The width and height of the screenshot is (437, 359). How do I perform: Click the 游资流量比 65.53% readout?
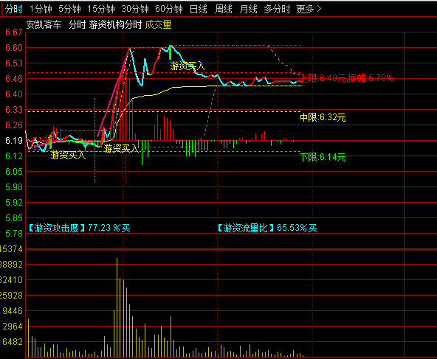pyautogui.click(x=266, y=228)
